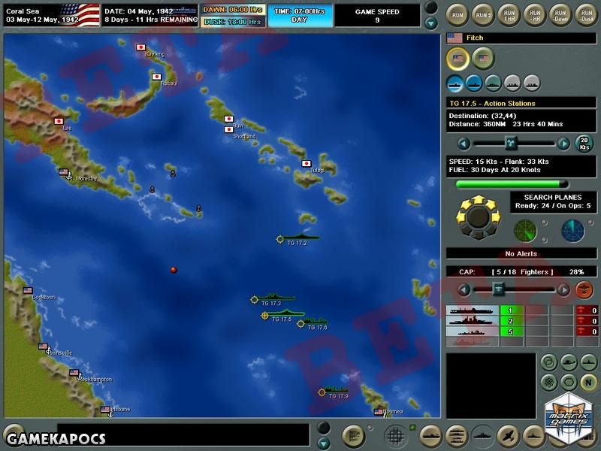The height and width of the screenshot is (451, 601).
Task: Click the RUN 1 HR button
Action: click(509, 15)
